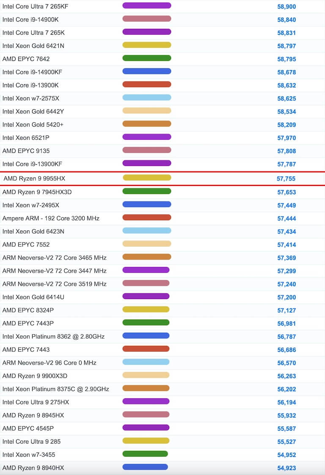Click the red bar beside AMD EPYC 7443

point(146,349)
